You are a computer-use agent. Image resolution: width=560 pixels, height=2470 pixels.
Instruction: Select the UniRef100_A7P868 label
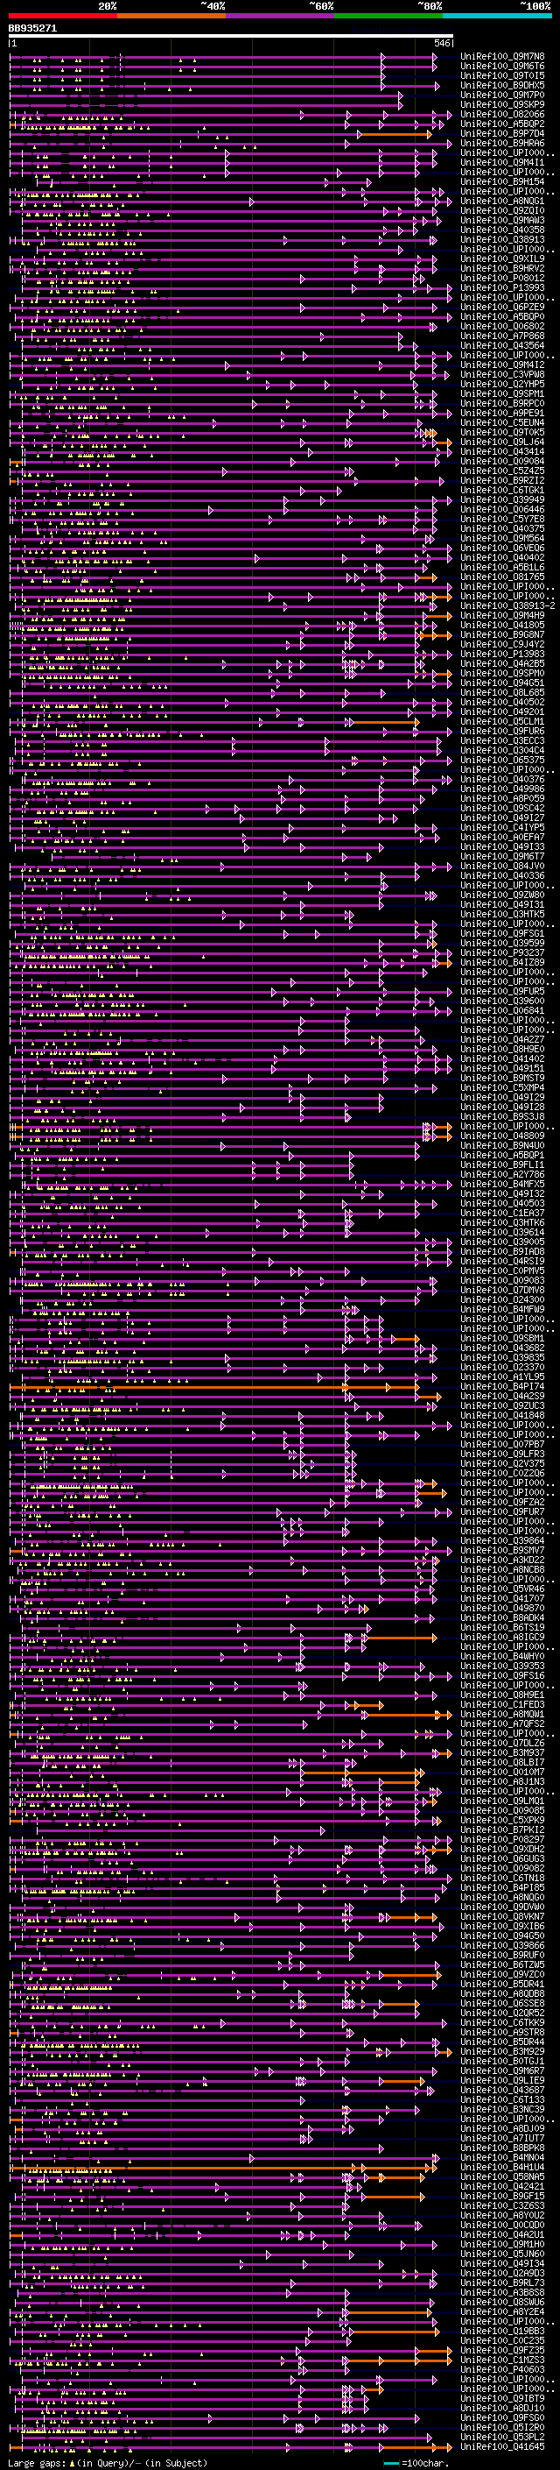pyautogui.click(x=502, y=336)
